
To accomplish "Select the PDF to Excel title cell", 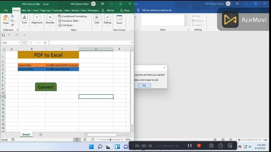I will tap(48, 55).
